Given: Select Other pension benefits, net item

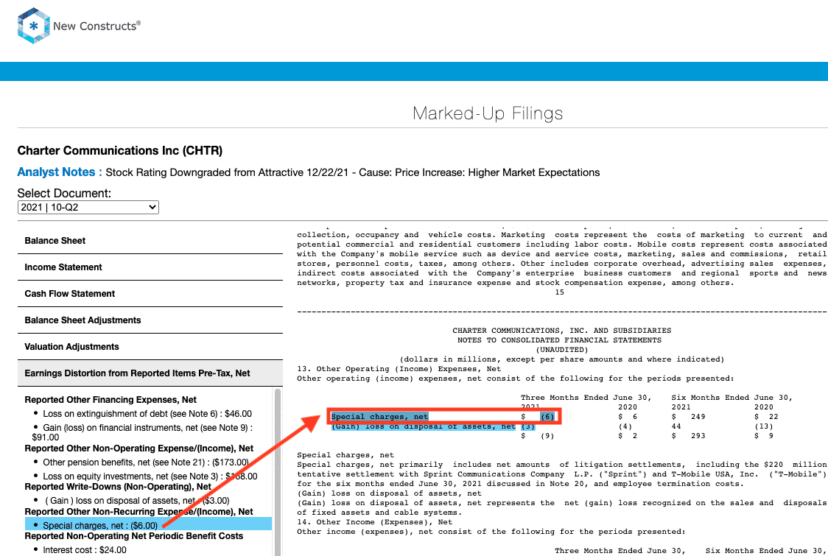Looking at the screenshot, I should 146,462.
